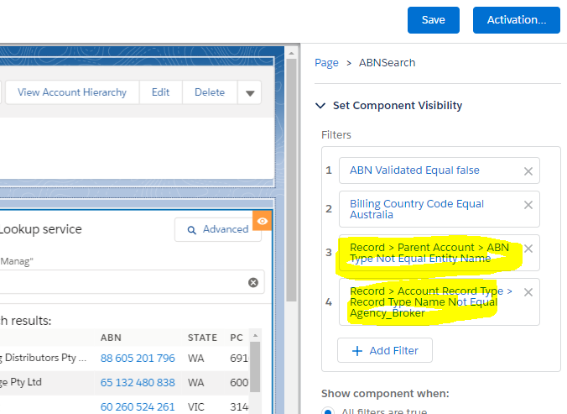Click the orange visibility eye icon
Image resolution: width=567 pixels, height=414 pixels.
tap(263, 221)
